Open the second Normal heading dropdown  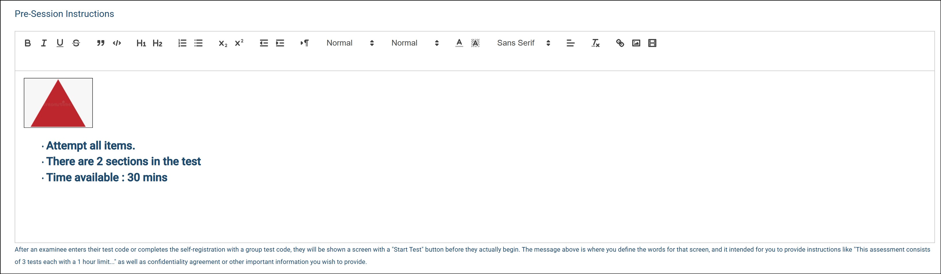(414, 43)
